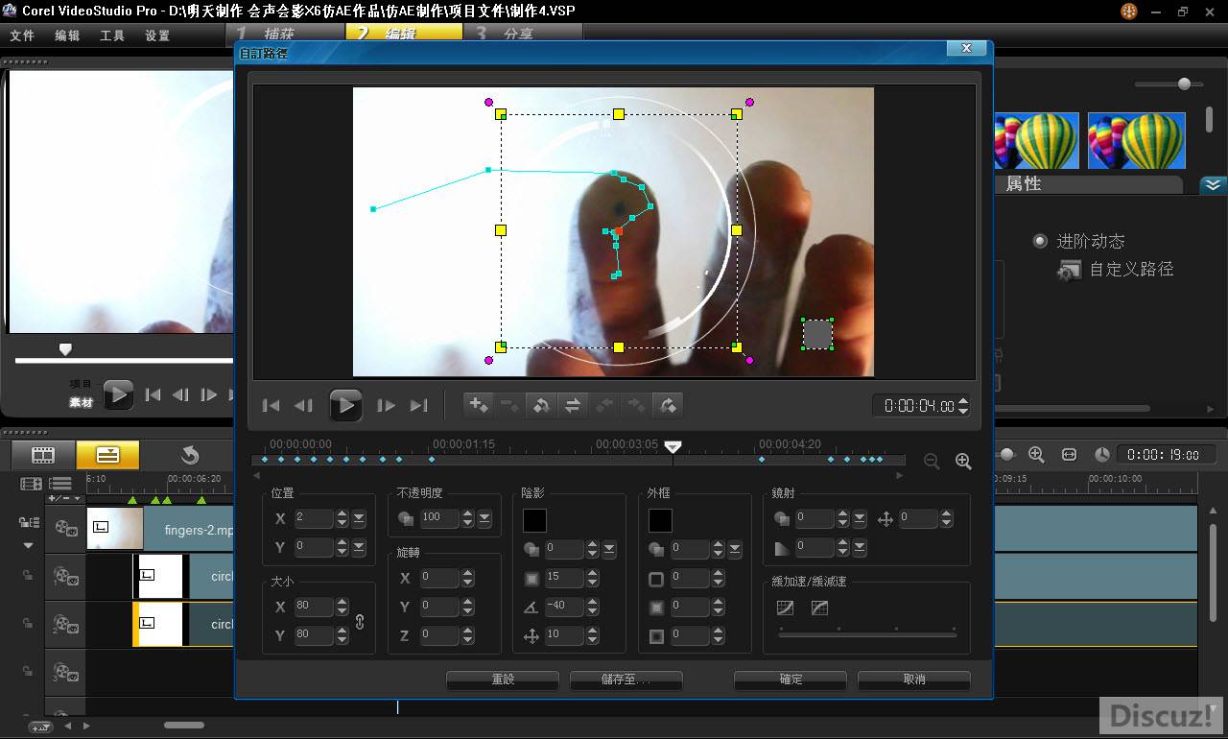Open the shadow (陰影) color swatch
The height and width of the screenshot is (739, 1228).
[534, 520]
